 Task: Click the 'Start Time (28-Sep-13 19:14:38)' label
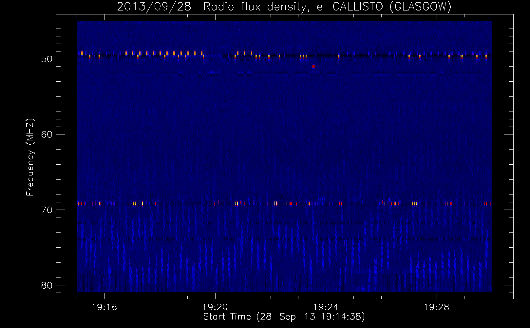click(284, 317)
